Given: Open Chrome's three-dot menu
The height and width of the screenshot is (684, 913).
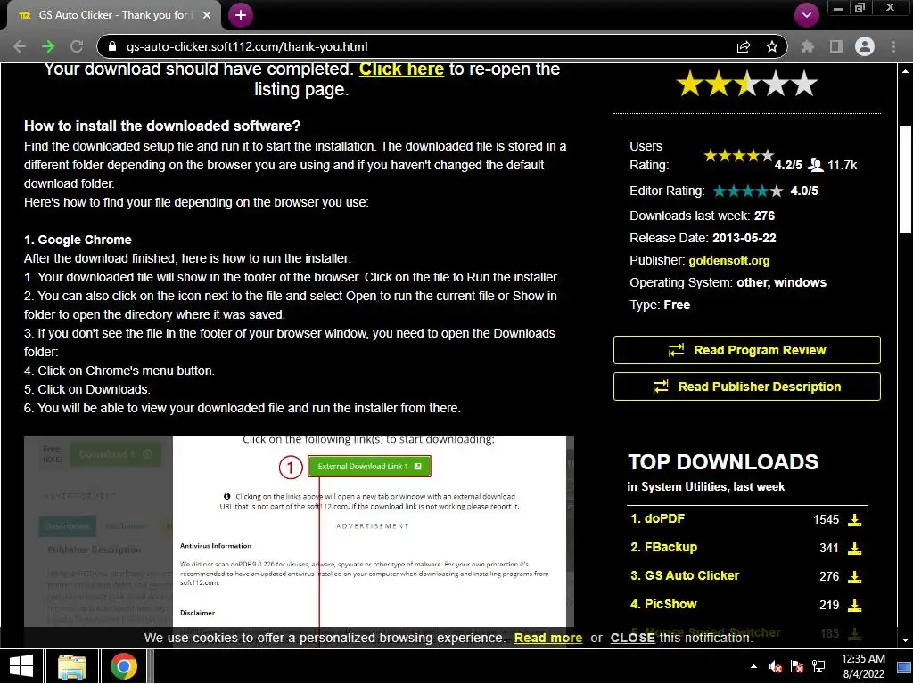Looking at the screenshot, I should [893, 46].
